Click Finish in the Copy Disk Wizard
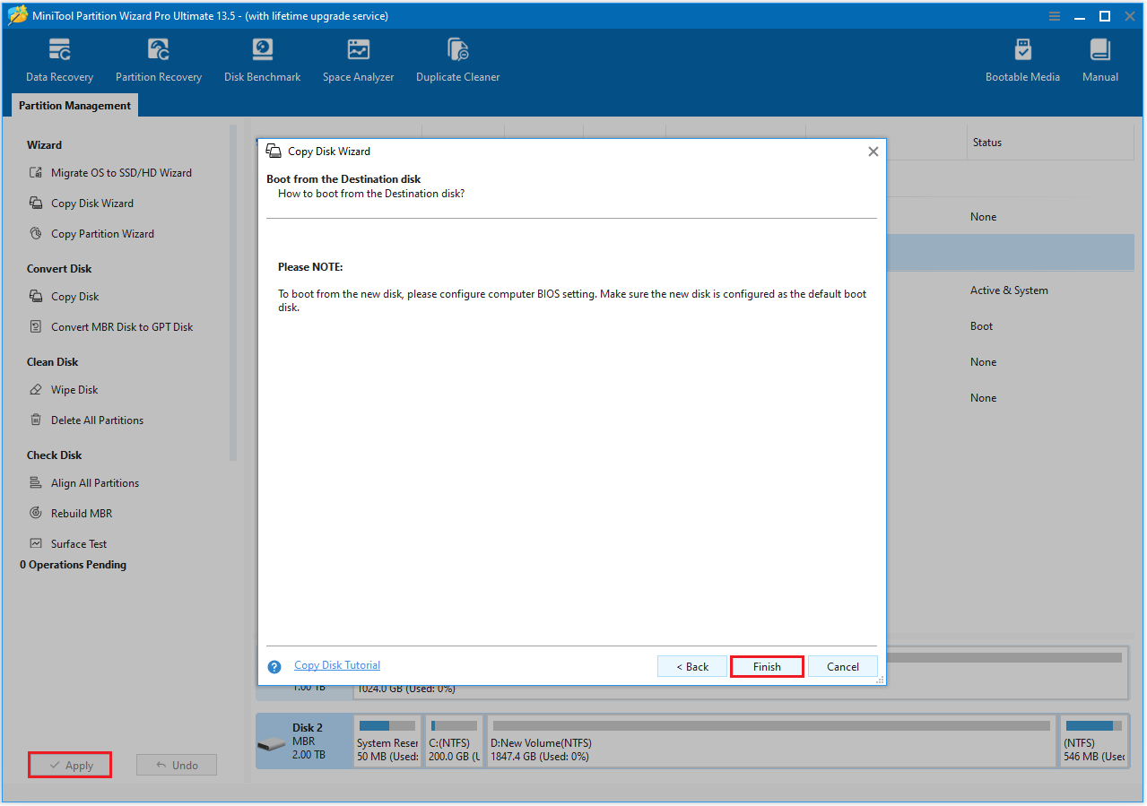 [767, 666]
